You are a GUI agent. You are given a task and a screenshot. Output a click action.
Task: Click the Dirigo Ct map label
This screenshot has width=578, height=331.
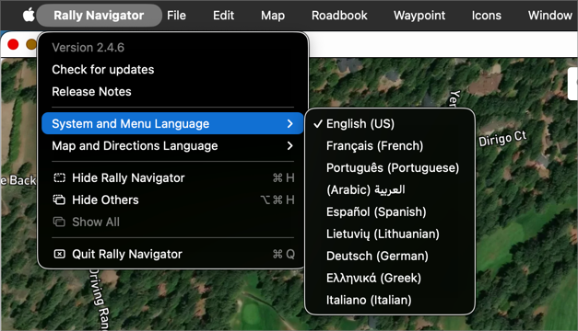(x=502, y=139)
